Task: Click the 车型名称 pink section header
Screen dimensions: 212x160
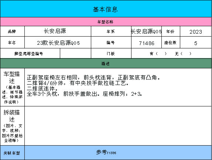Action: pyautogui.click(x=106, y=22)
